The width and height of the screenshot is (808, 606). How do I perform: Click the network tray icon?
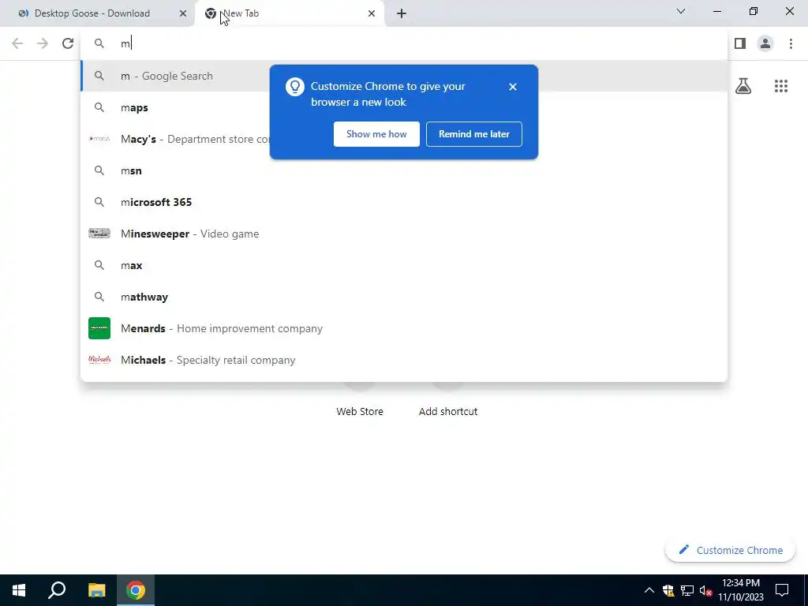(x=687, y=590)
